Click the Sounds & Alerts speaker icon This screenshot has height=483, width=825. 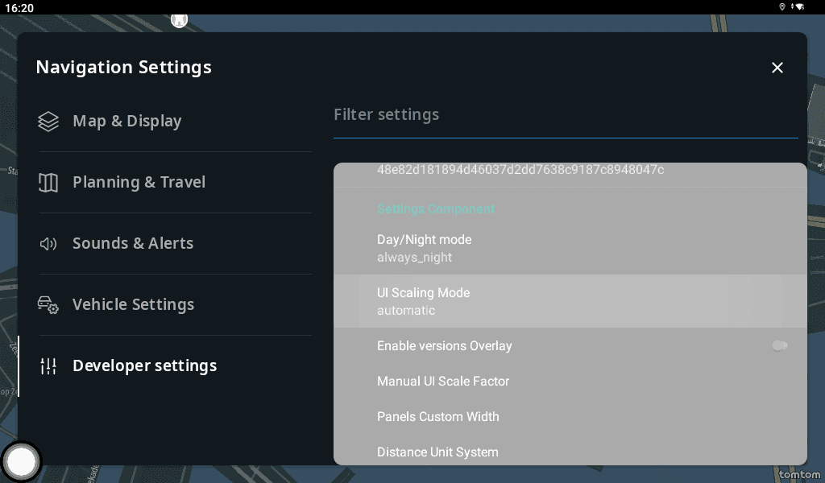[x=48, y=244]
